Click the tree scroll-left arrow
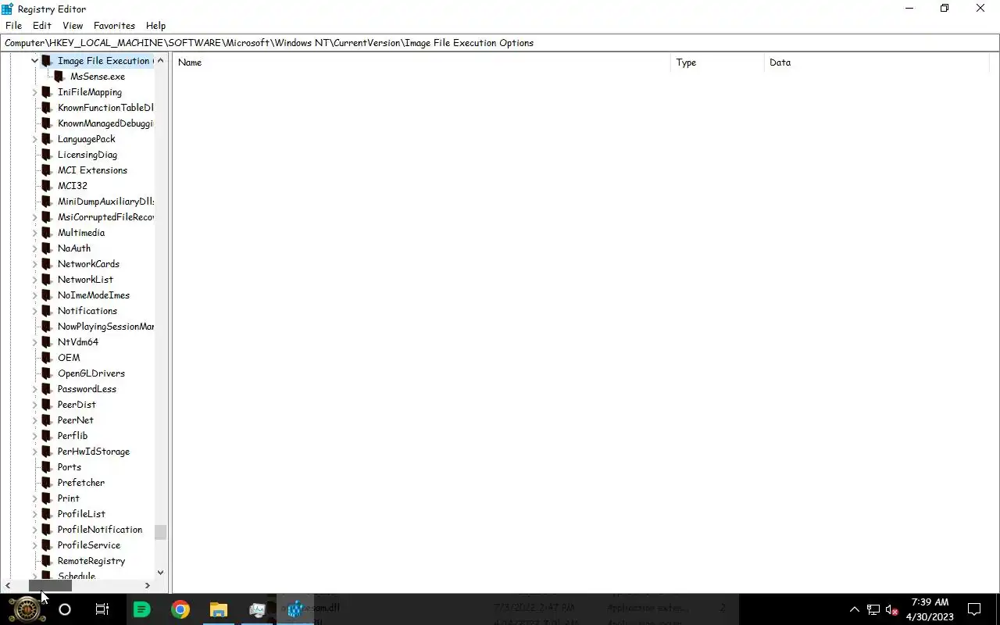This screenshot has width=1000, height=625. tap(8, 585)
